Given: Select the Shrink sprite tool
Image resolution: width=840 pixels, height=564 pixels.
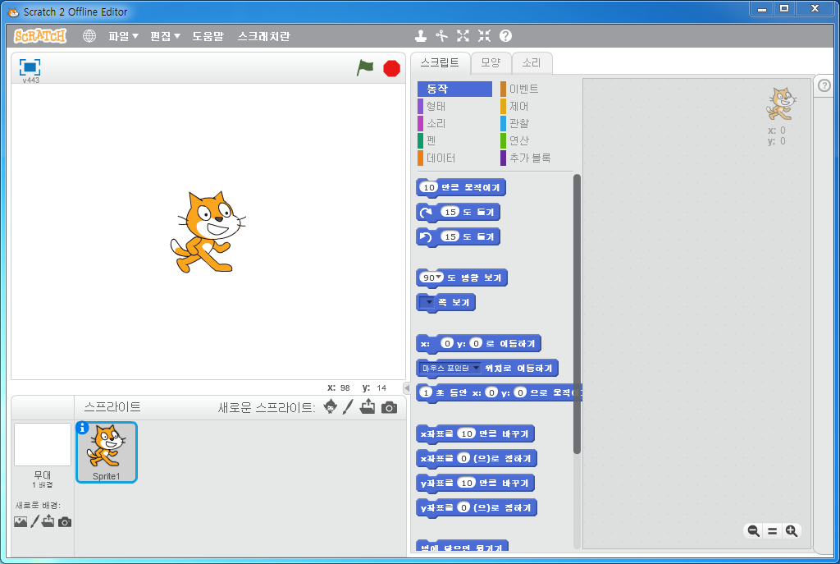Looking at the screenshot, I should [484, 36].
